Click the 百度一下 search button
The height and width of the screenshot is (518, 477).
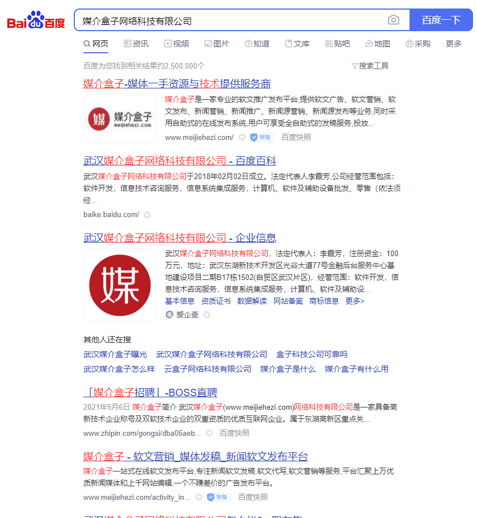coord(441,20)
